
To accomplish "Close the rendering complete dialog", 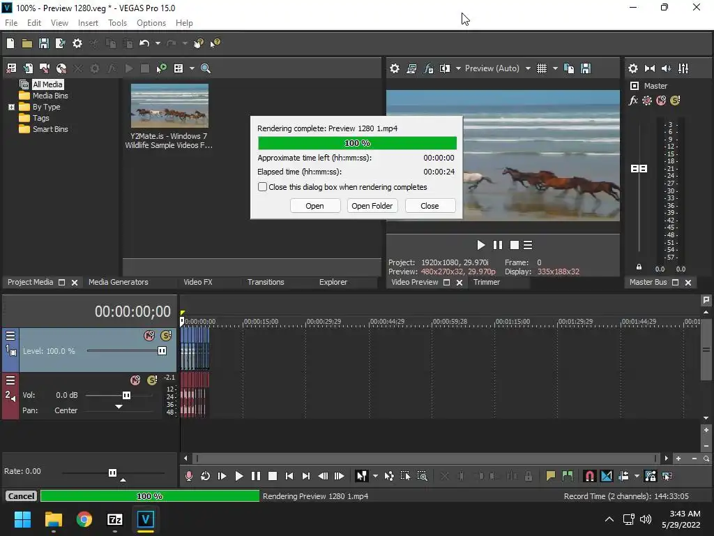I will [x=430, y=206].
